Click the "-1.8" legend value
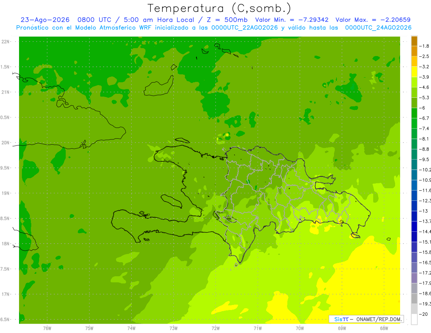This screenshot has height=333, width=431. 424,46
